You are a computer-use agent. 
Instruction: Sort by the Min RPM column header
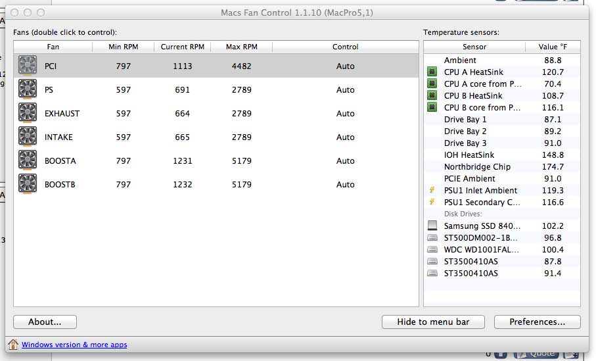[123, 47]
